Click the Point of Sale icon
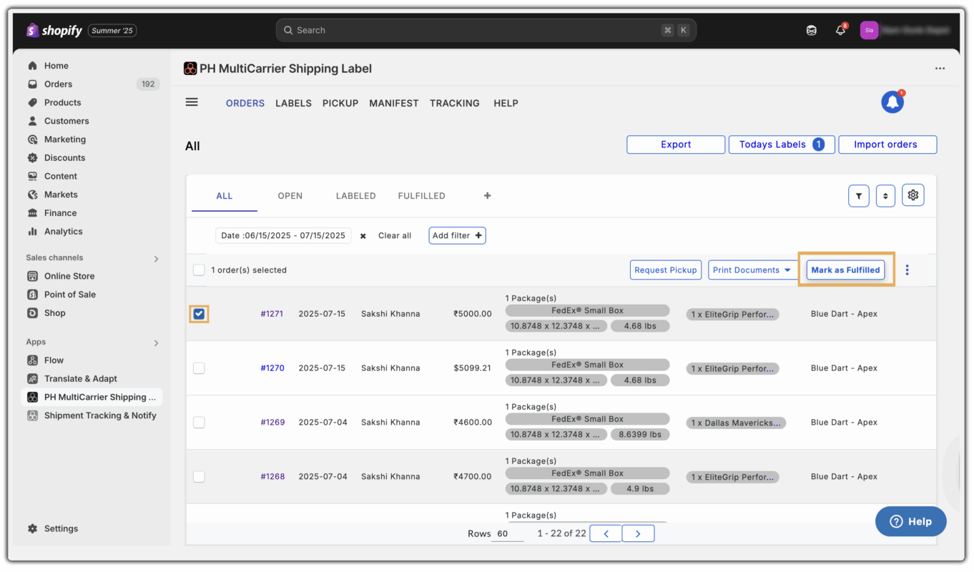The width and height of the screenshot is (974, 572). (32, 295)
